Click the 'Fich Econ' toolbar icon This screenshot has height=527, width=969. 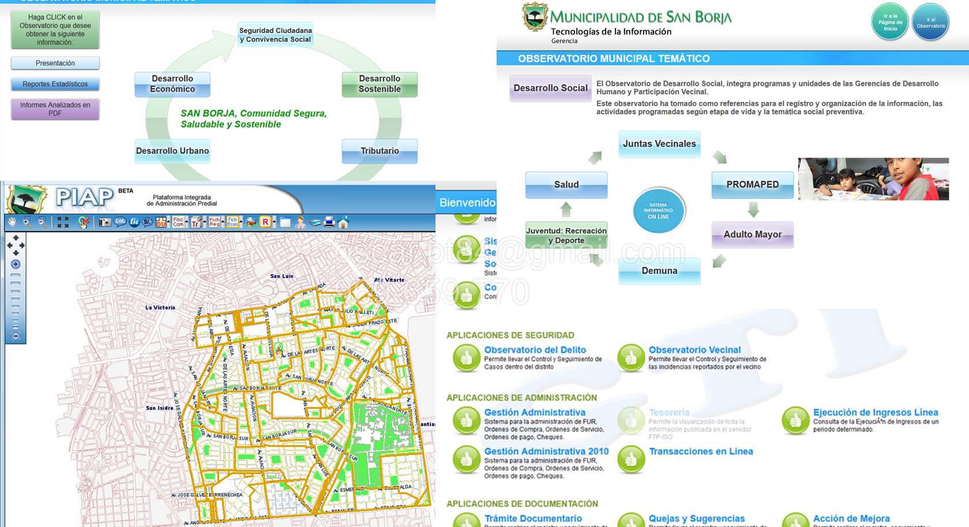point(232,222)
